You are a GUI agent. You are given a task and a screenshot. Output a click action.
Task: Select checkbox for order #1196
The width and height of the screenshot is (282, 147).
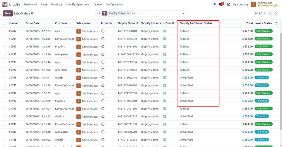(4, 78)
